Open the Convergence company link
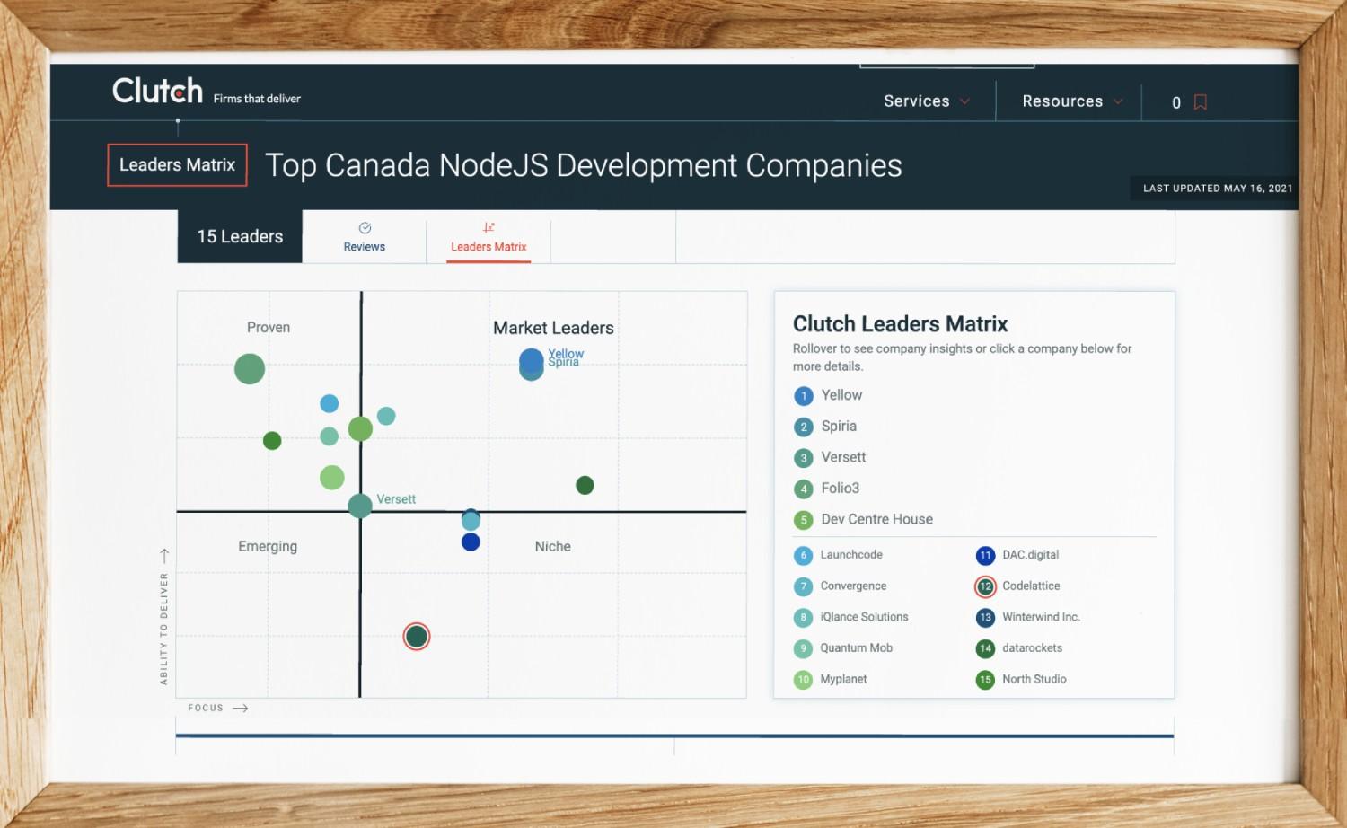The height and width of the screenshot is (828, 1347). 853,586
